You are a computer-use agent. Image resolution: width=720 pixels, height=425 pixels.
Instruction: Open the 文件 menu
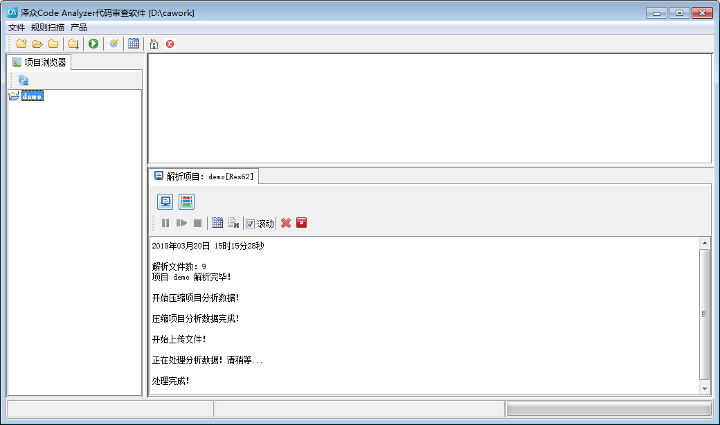pos(17,28)
